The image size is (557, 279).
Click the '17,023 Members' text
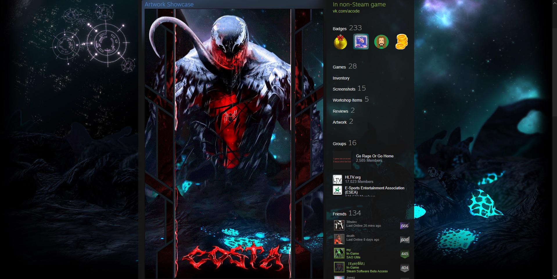pos(359,182)
